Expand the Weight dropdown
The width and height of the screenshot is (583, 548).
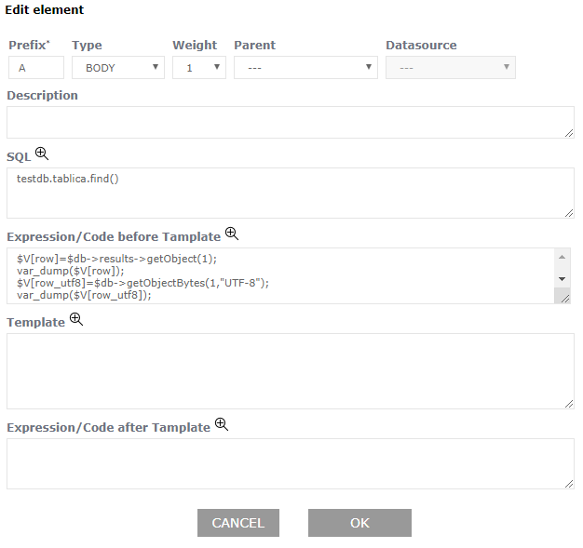pyautogui.click(x=198, y=68)
